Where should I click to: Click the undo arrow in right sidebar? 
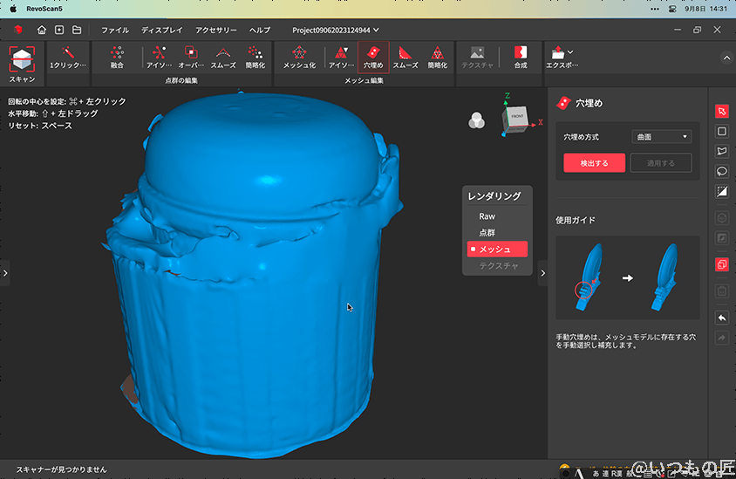point(721,318)
